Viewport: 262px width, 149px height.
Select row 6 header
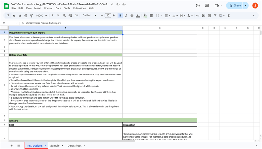[4, 85]
